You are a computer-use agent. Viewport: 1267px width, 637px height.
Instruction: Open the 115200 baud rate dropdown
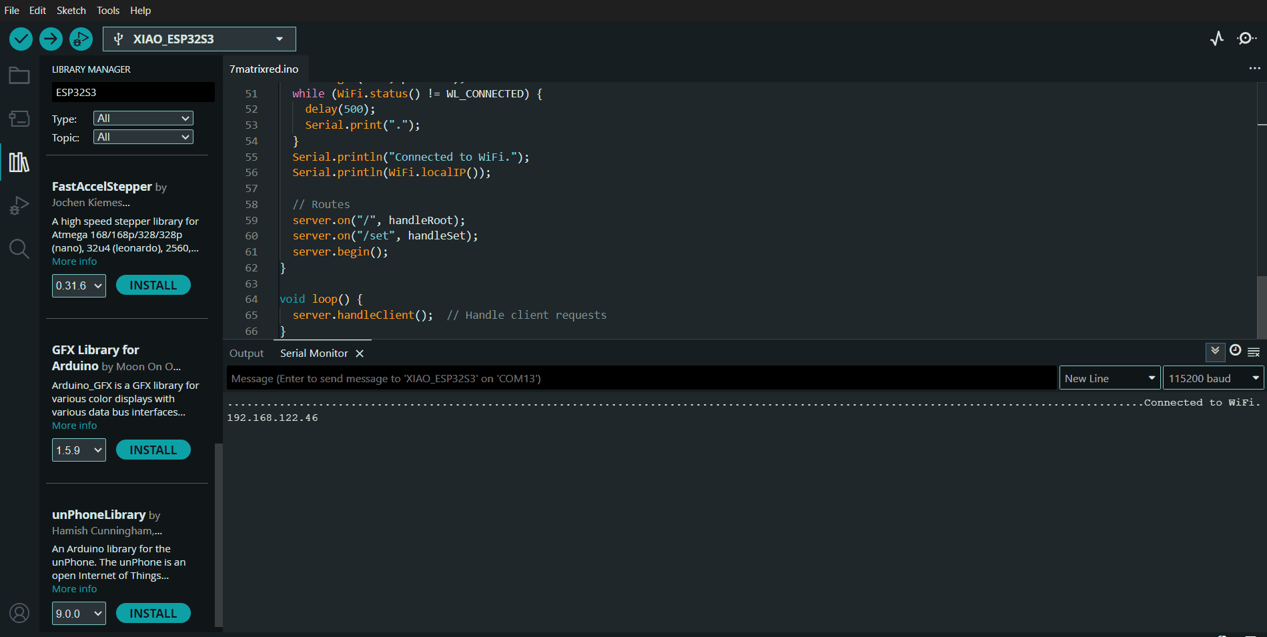pos(1214,378)
